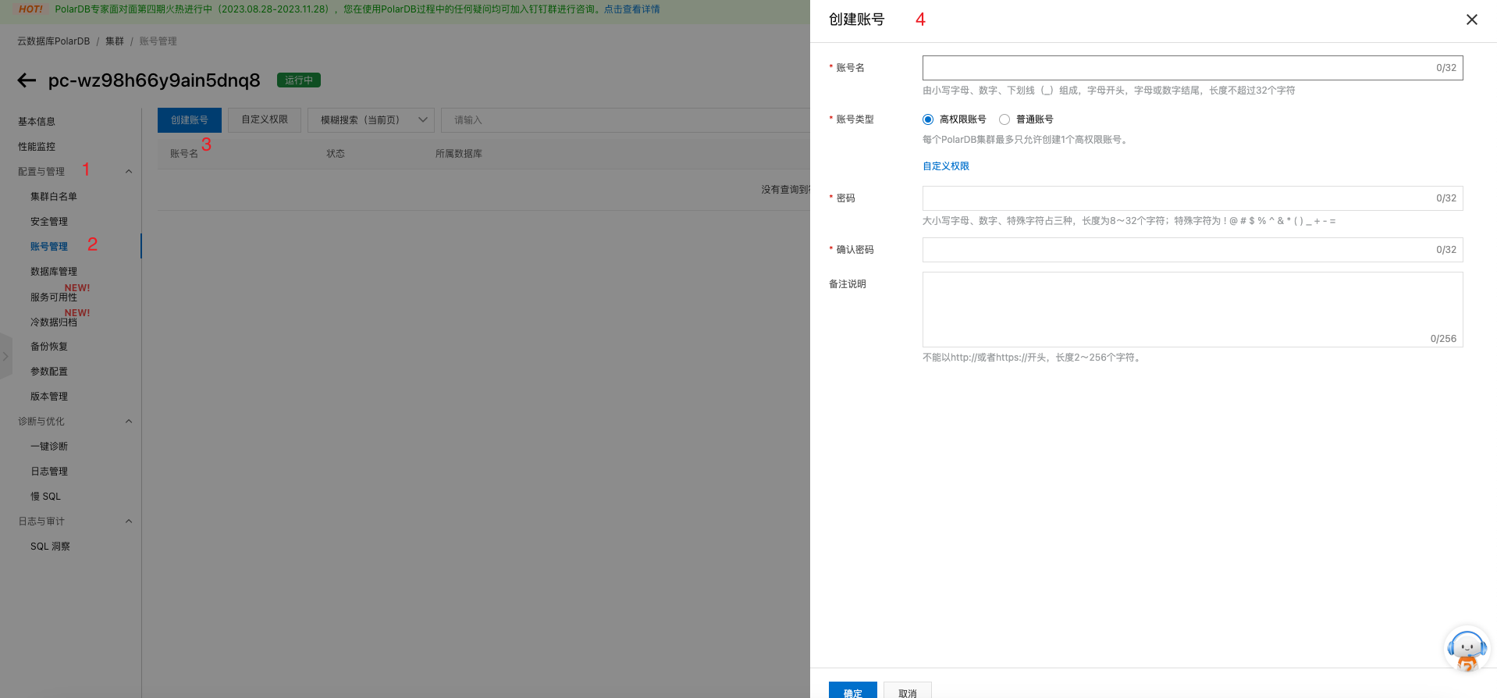The height and width of the screenshot is (698, 1497).
Task: Expand the collapsed left side handle
Action: 5,356
